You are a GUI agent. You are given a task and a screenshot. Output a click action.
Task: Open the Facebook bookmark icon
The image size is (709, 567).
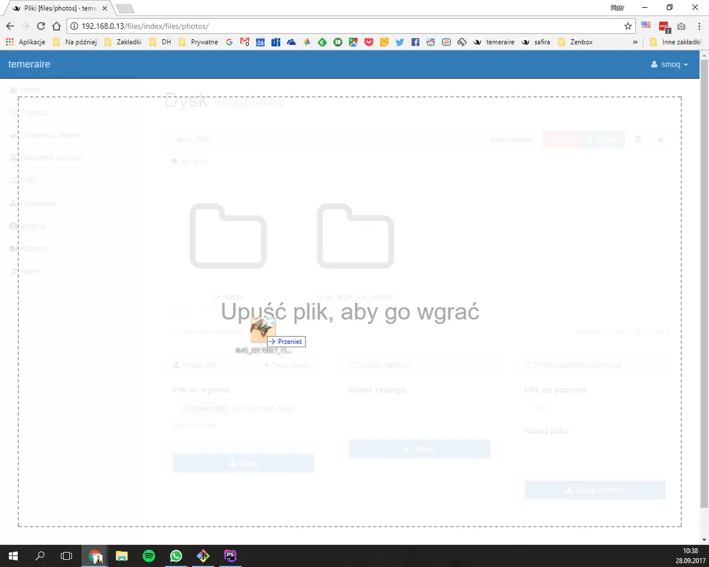click(415, 42)
